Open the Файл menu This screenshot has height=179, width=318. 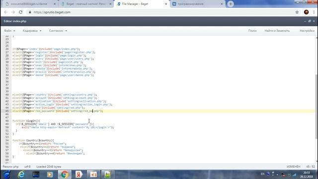tap(9, 31)
